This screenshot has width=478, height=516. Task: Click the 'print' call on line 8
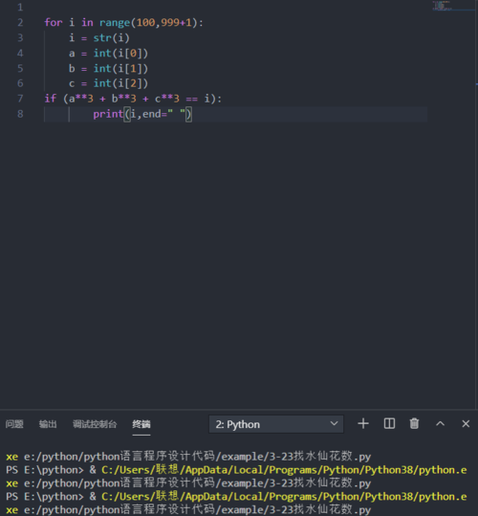pyautogui.click(x=108, y=114)
